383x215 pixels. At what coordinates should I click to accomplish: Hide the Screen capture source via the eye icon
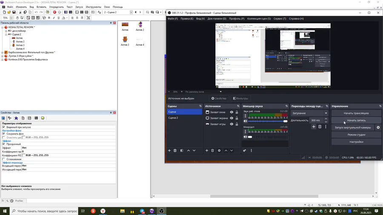pos(232,118)
